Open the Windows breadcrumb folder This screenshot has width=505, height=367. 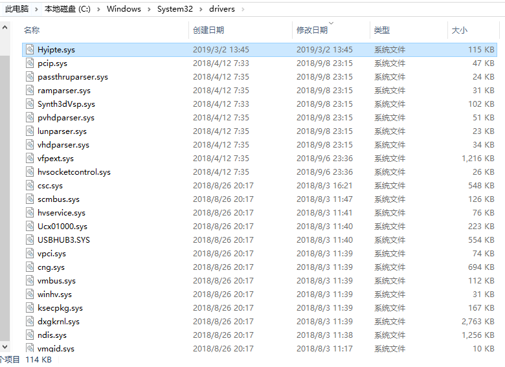[x=124, y=9]
